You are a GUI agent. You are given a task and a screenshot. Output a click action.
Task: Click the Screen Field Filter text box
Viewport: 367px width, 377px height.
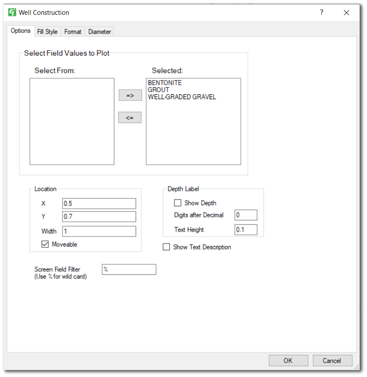[129, 269]
